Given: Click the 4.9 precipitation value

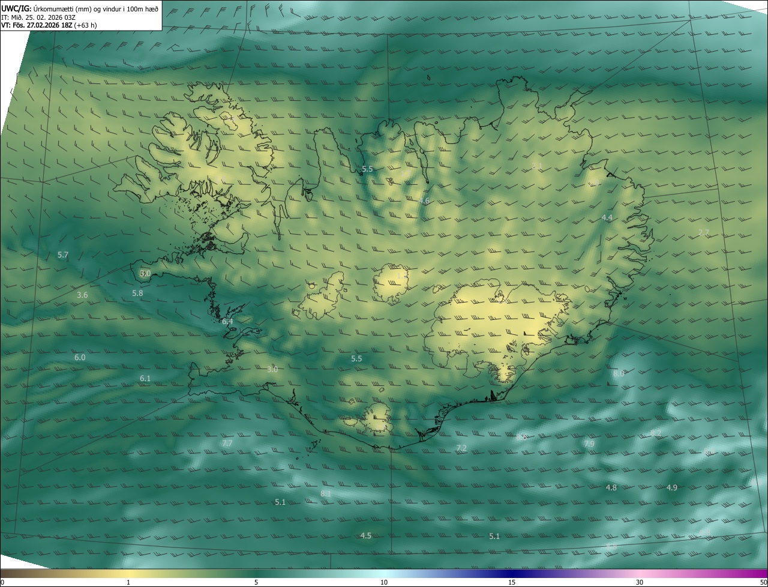Looking at the screenshot, I should pyautogui.click(x=672, y=488).
